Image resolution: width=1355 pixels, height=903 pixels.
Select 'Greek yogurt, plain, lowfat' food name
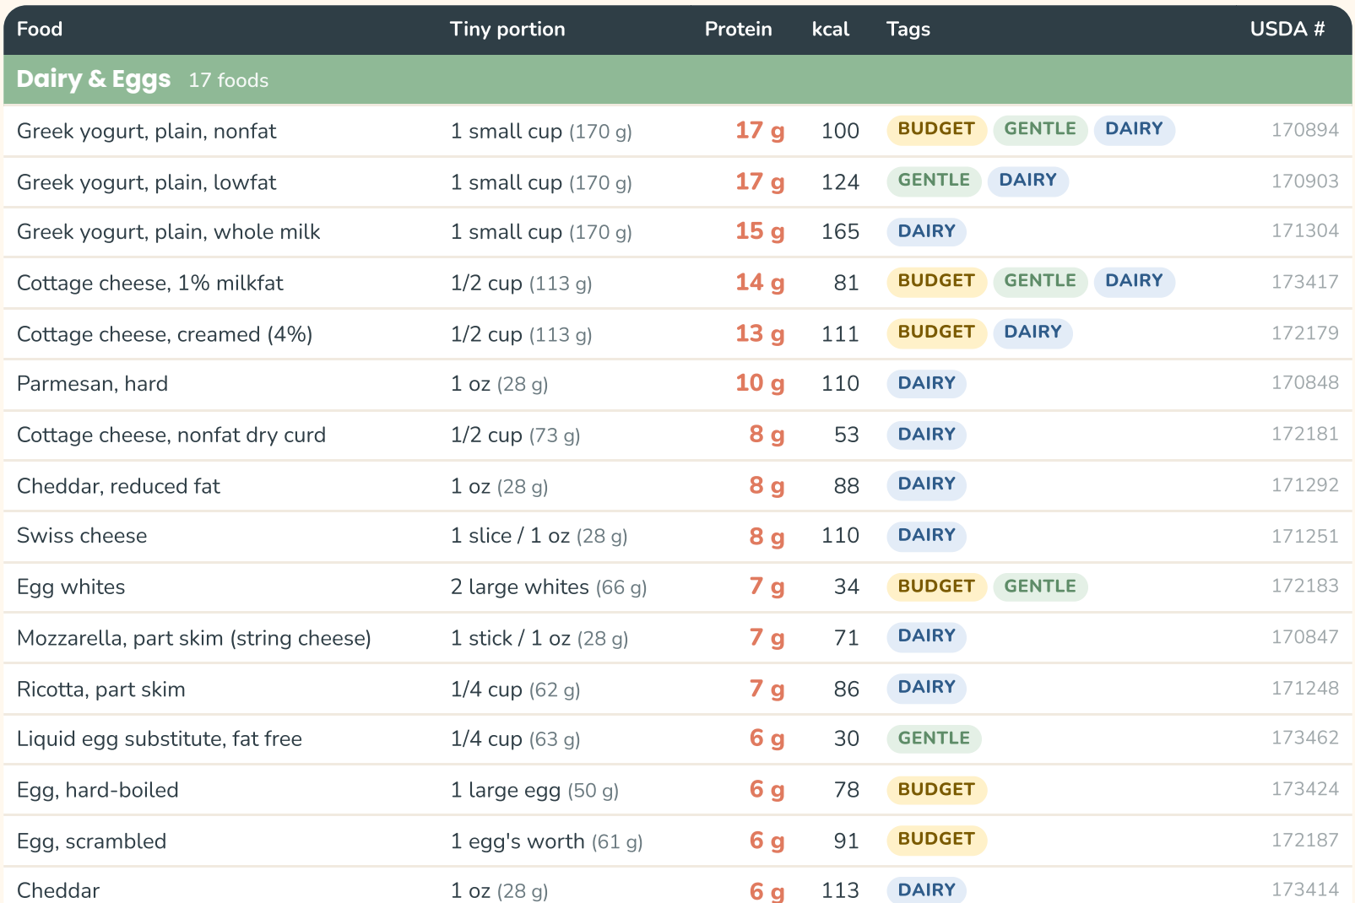[x=147, y=182]
